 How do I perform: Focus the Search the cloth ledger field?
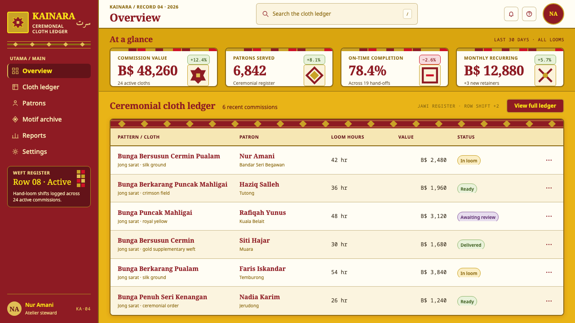pos(337,14)
